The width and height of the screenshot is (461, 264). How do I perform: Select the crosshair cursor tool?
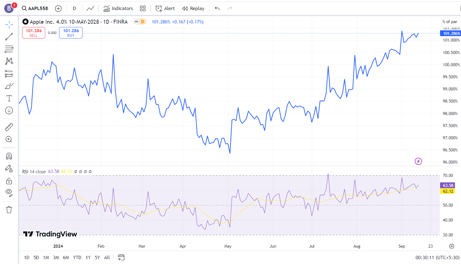click(x=9, y=25)
